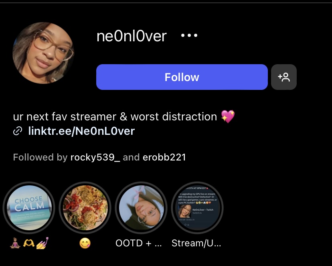The image size is (332, 266).
Task: Click the ne0nl0ver username heading
Action: pyautogui.click(x=132, y=36)
